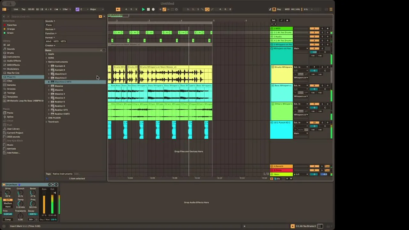Click the tempo field 83.00
The image size is (409, 230).
31,9
